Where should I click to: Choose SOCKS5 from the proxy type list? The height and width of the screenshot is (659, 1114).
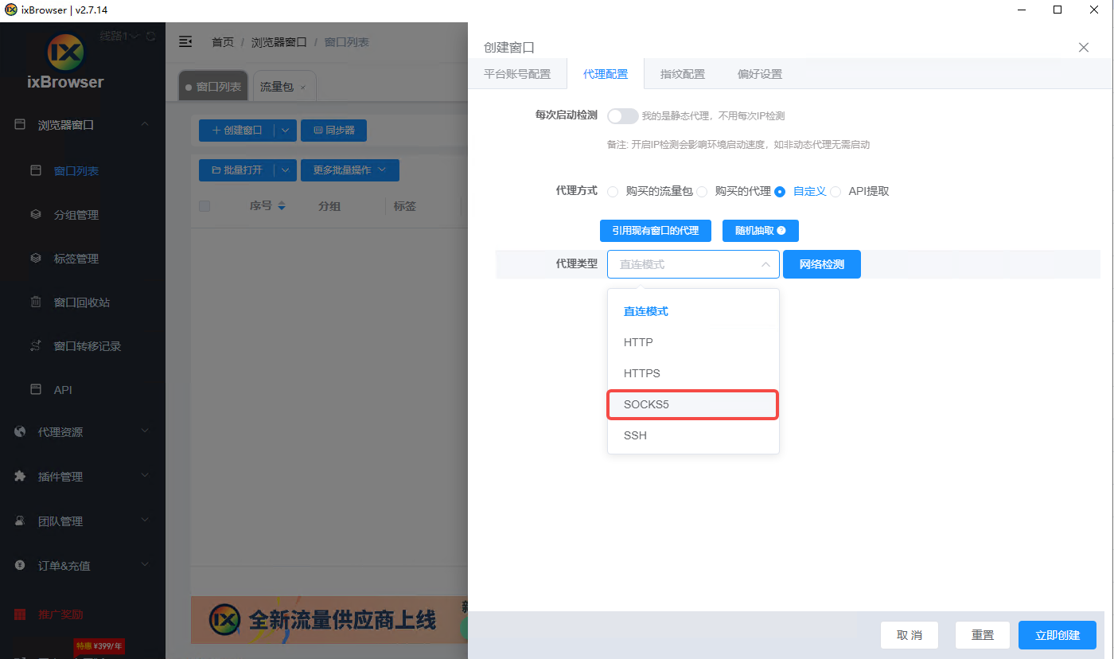click(x=692, y=404)
